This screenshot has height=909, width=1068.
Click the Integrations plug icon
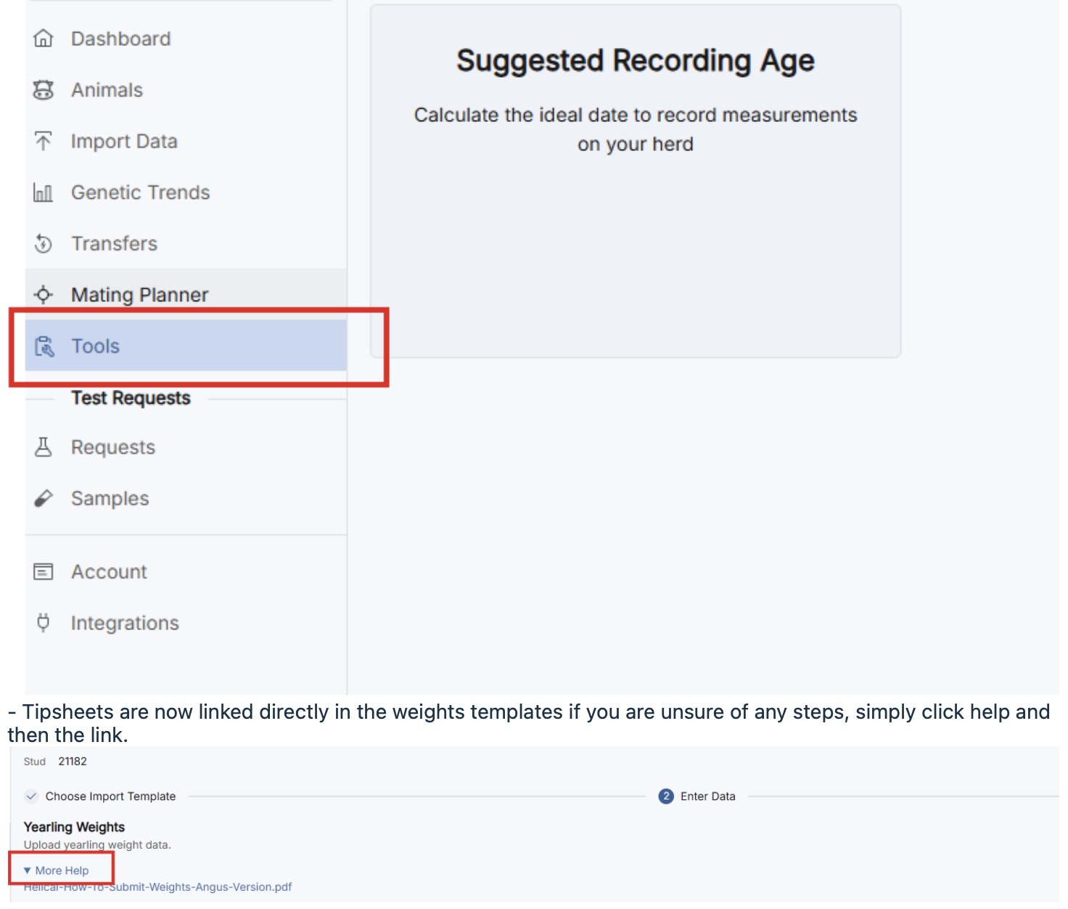[44, 623]
